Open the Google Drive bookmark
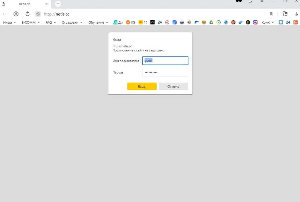300x202 pixels. point(211,22)
